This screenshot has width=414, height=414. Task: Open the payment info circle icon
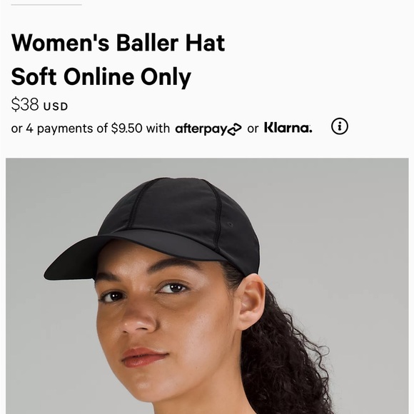[340, 126]
